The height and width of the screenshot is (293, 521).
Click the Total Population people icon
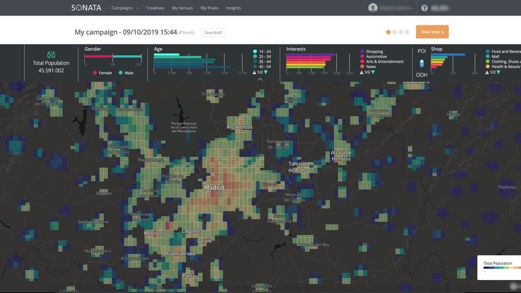click(50, 54)
